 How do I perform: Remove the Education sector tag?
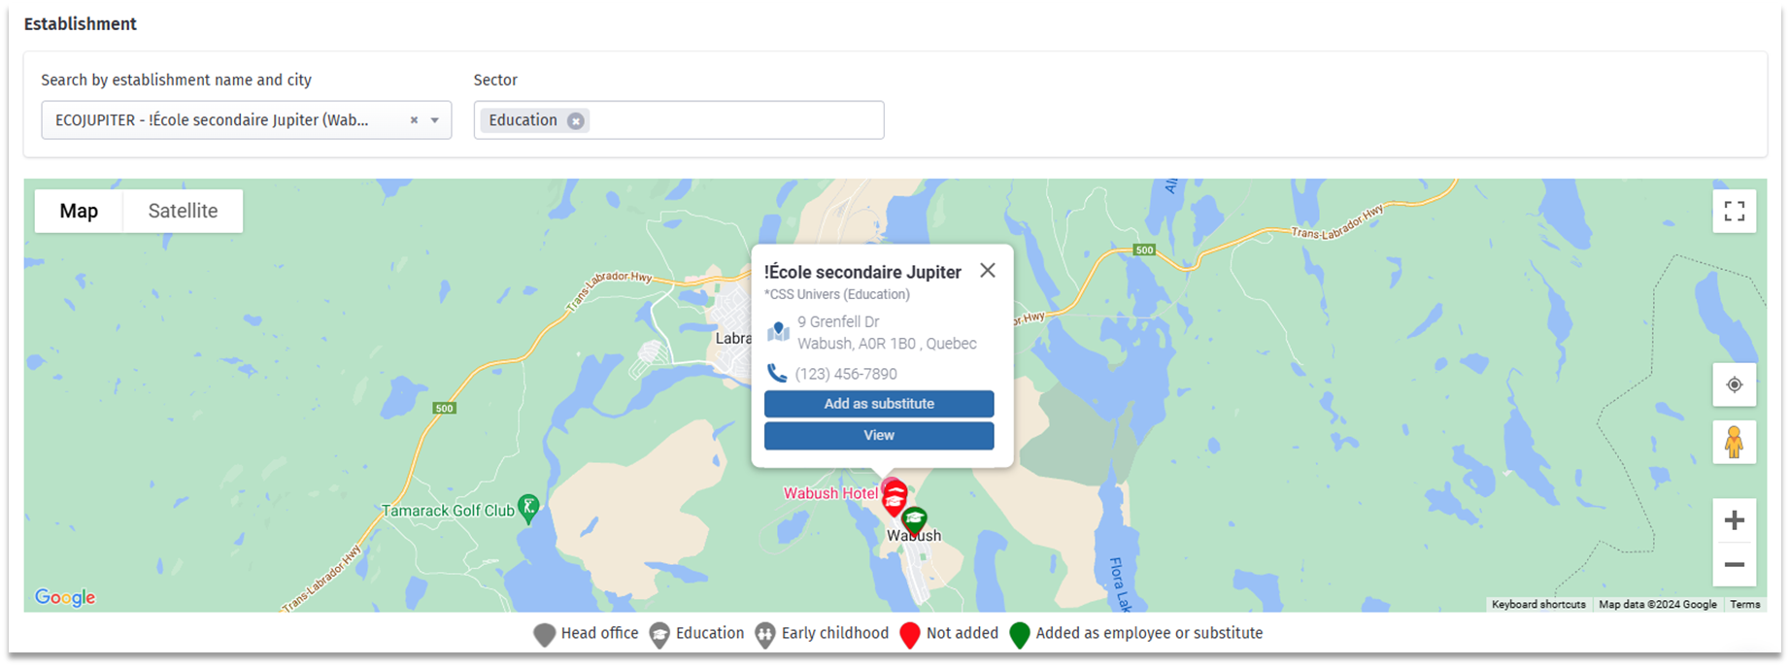[x=576, y=120]
